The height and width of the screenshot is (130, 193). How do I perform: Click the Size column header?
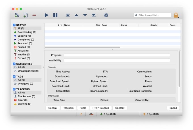91,25
